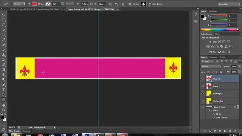Toggle Color Overlay effect visibility
Screen dimensions: 242x136
pyautogui.click(x=214, y=117)
